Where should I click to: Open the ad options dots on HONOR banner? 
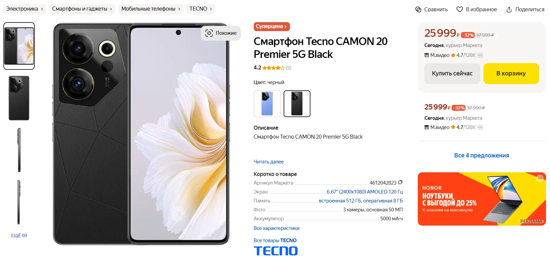540,178
